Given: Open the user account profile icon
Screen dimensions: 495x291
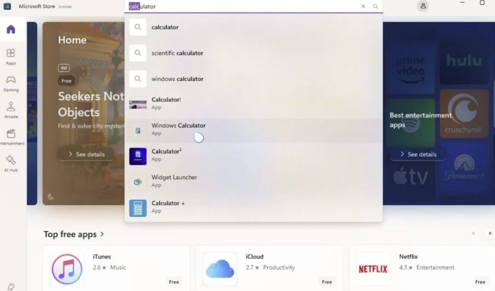Looking at the screenshot, I should (x=423, y=6).
